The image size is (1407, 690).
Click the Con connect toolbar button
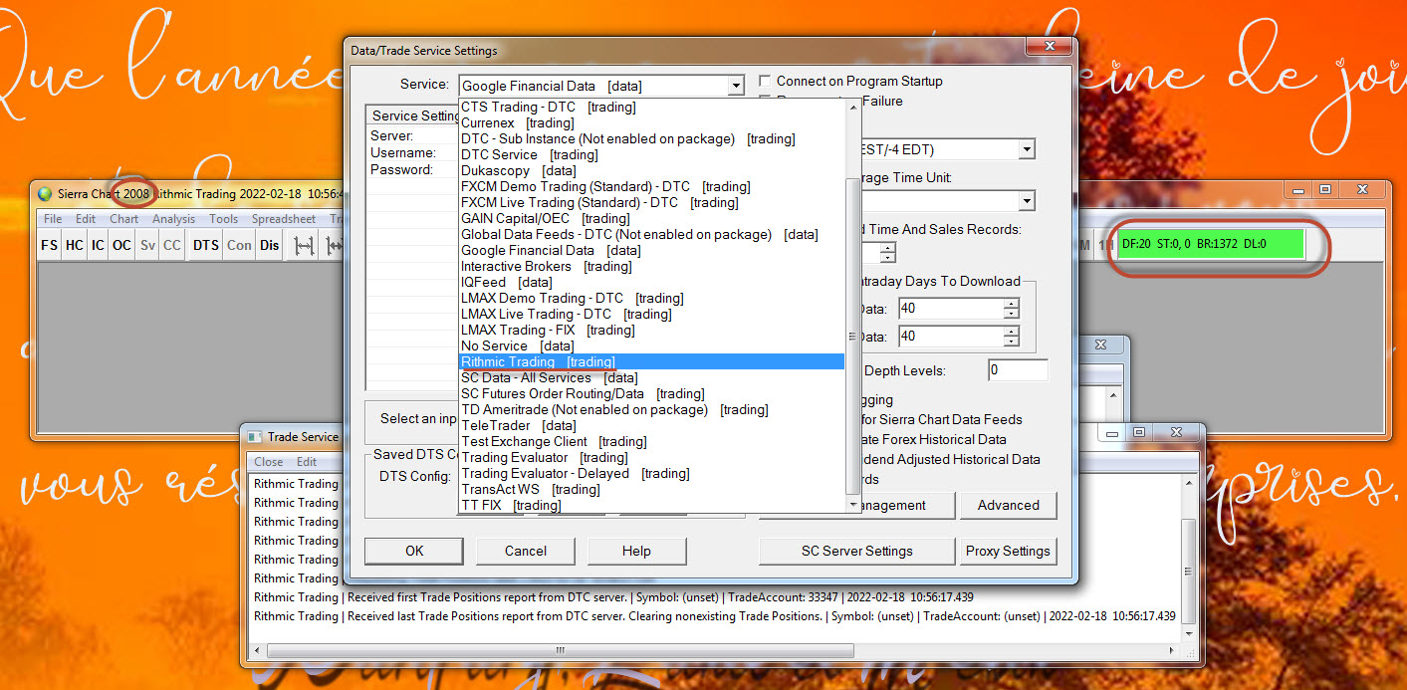point(239,245)
